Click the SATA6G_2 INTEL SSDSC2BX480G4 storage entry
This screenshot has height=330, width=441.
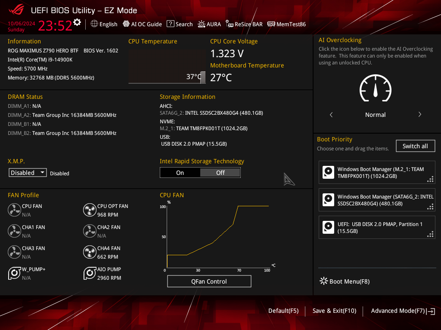tap(211, 113)
